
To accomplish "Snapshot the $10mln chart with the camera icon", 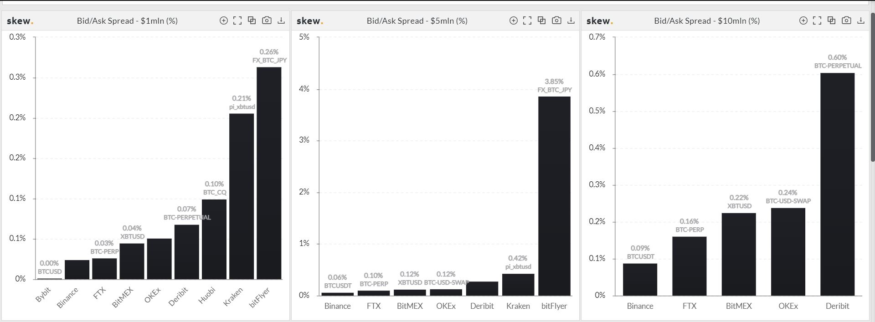I will 846,20.
